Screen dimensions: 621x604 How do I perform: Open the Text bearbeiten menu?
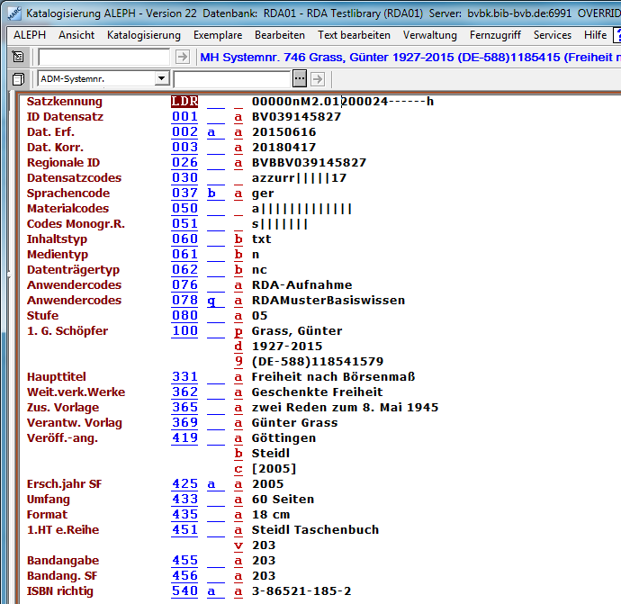(x=354, y=35)
